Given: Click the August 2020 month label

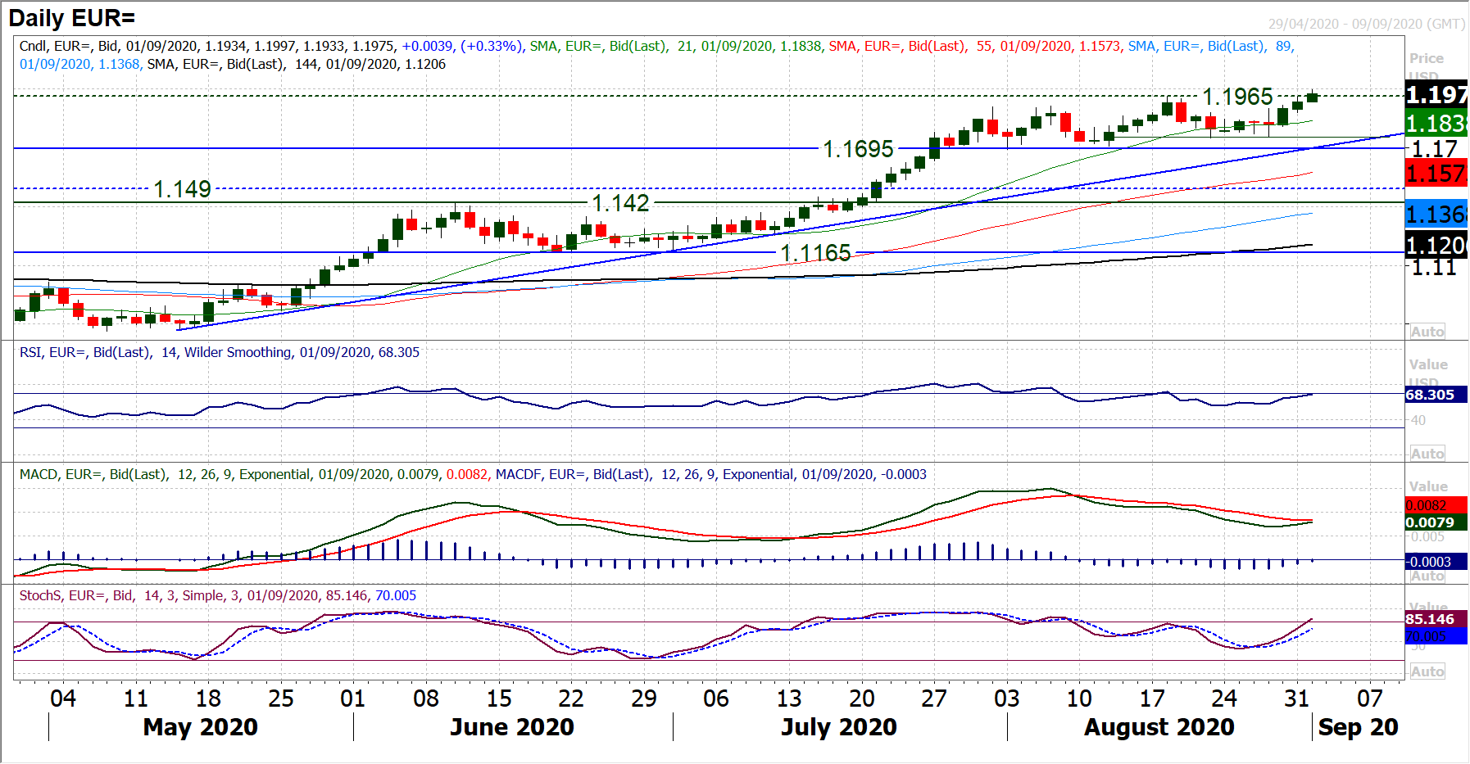Looking at the screenshot, I should 1159,727.
